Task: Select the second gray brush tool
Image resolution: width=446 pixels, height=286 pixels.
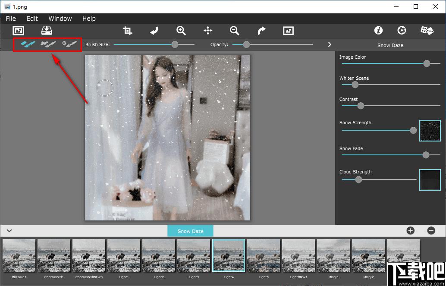Action: pyautogui.click(x=48, y=44)
